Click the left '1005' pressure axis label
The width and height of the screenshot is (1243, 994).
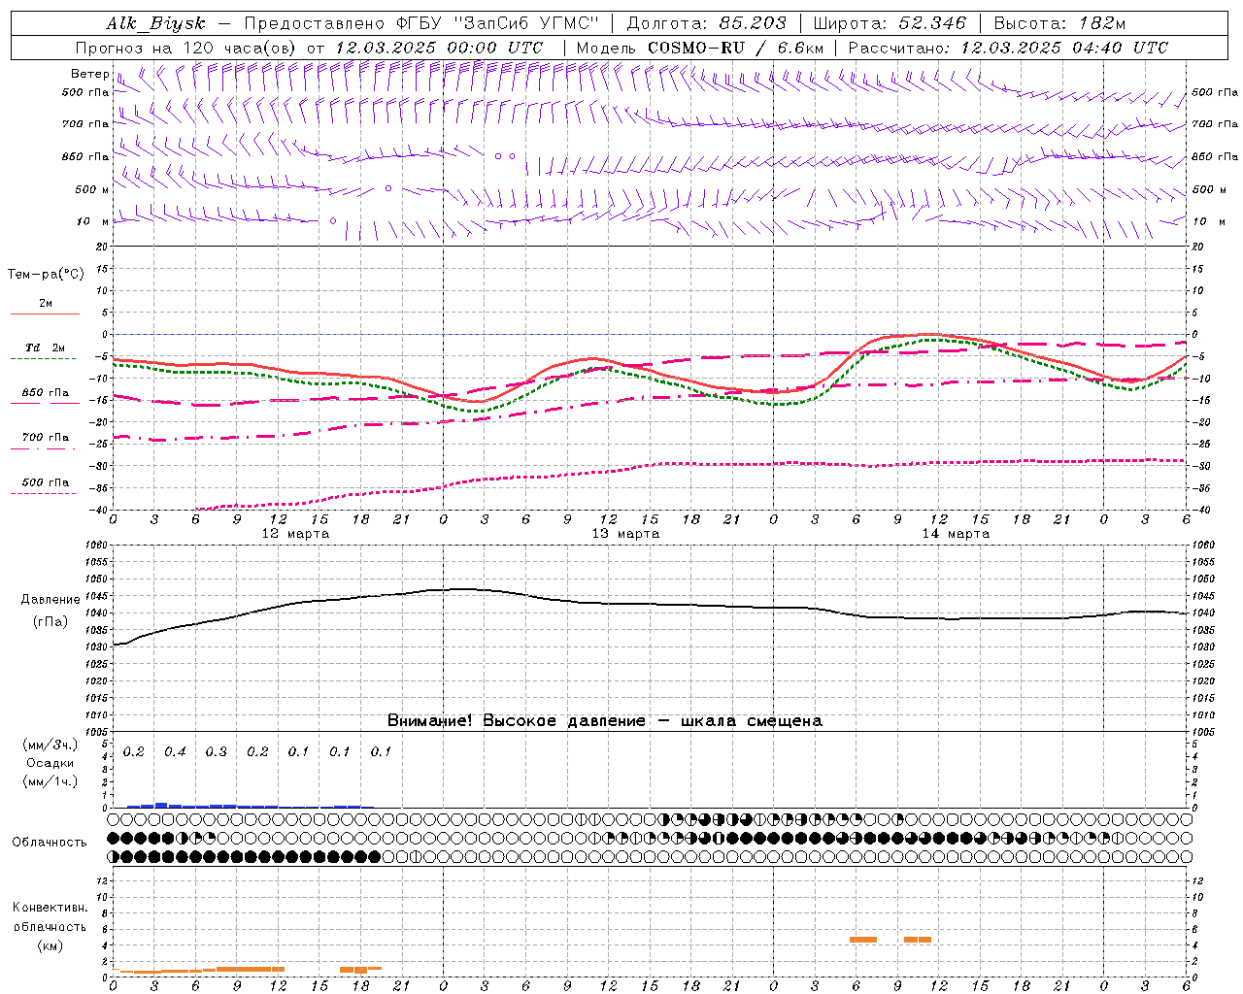95,732
